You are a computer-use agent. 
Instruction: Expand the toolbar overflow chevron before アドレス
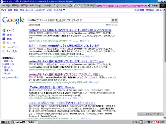pos(84,5)
